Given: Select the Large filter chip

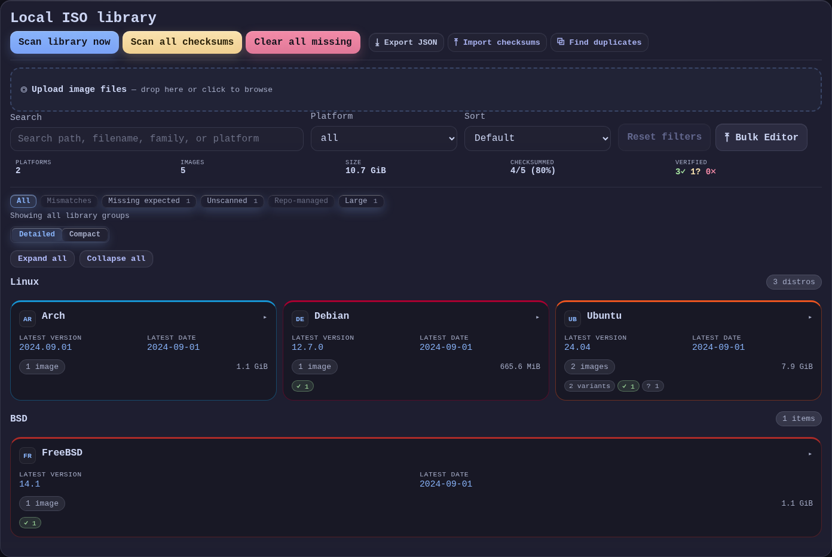Looking at the screenshot, I should coord(361,201).
